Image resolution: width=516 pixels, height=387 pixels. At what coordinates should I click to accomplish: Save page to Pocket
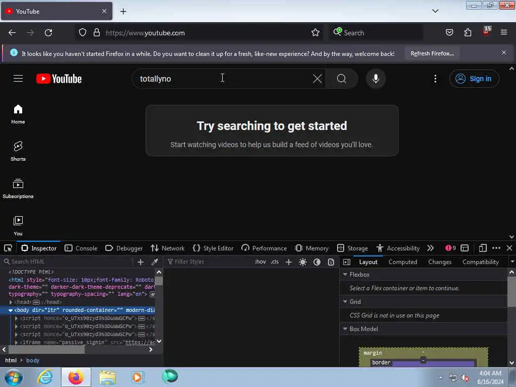449,32
